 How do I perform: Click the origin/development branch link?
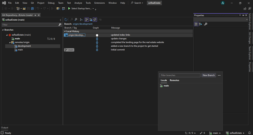pyautogui.click(x=83, y=24)
